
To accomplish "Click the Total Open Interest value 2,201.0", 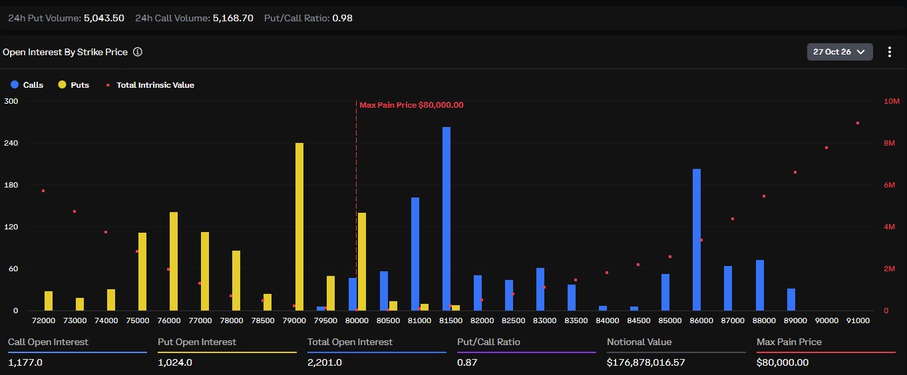I will 325,362.
